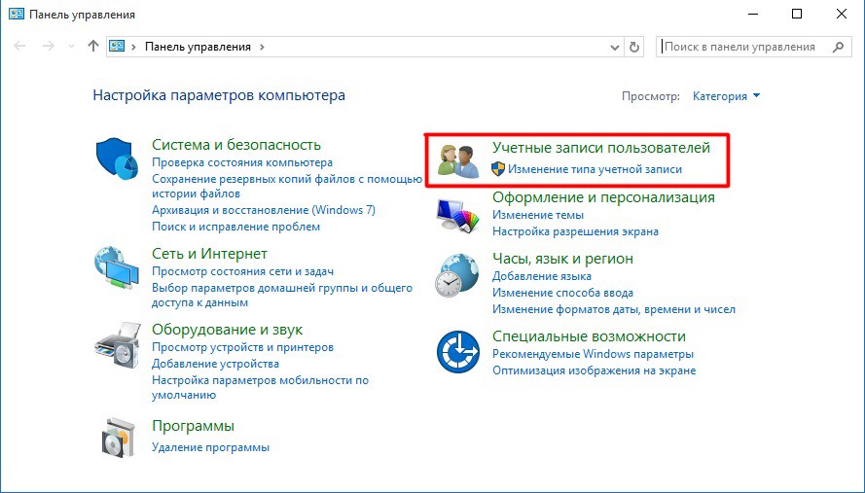Click the Control Panel icon in address bar
865x493 pixels.
coord(117,47)
